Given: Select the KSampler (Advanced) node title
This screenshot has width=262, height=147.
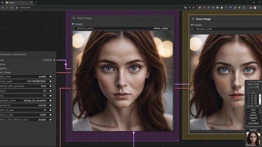Looking at the screenshot, I should [x=14, y=54].
